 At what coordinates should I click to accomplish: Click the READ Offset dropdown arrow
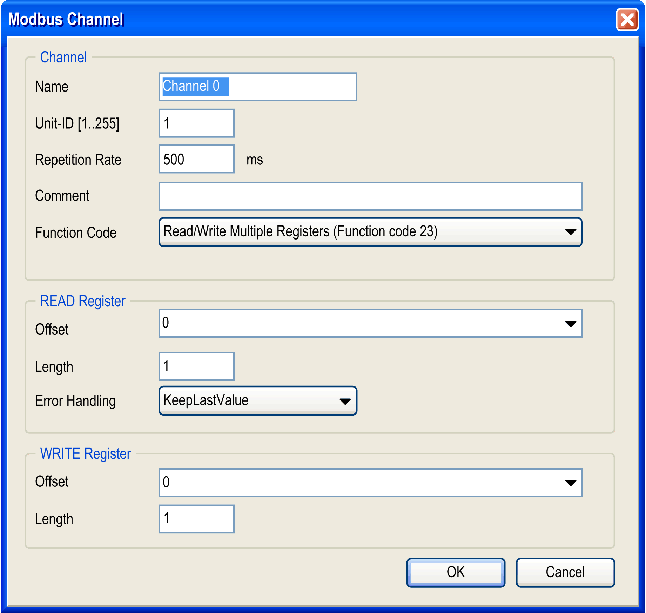571,323
